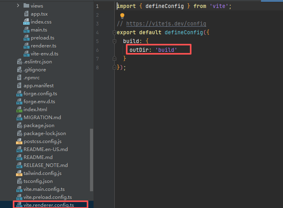Click the main.ts TypeScript file icon

(26, 30)
